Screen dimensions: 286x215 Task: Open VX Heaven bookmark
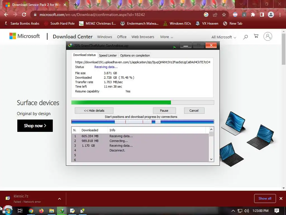coord(207,24)
